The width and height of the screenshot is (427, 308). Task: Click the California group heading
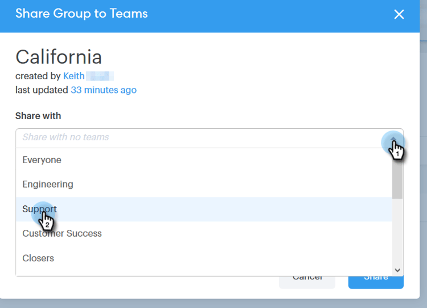[59, 56]
